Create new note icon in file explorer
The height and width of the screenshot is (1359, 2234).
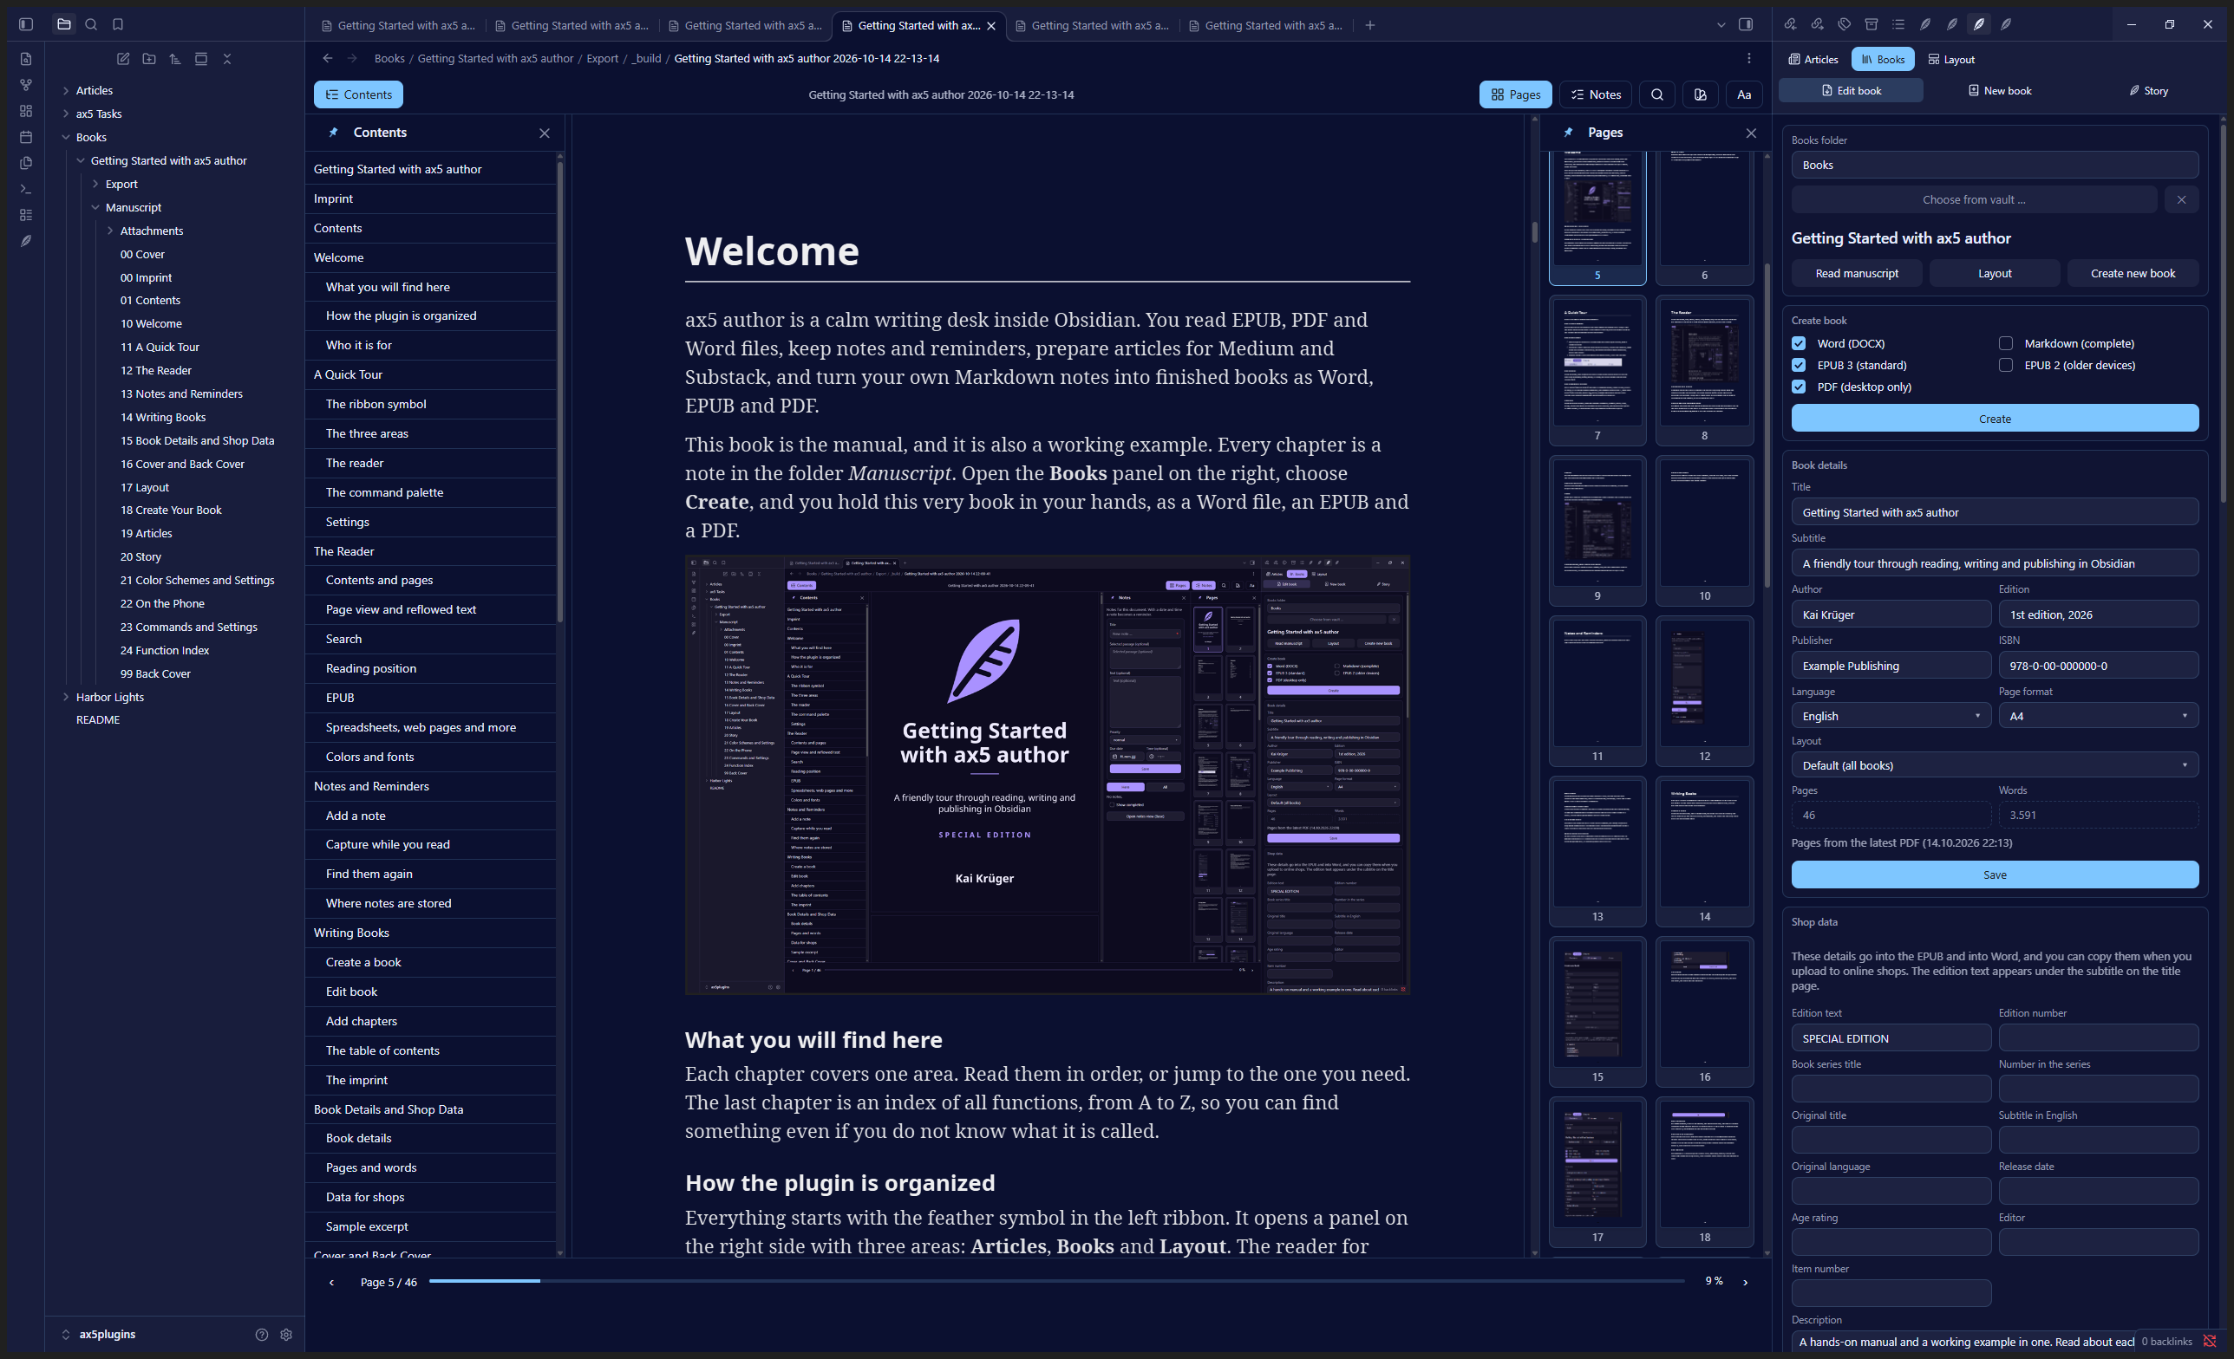point(123,59)
